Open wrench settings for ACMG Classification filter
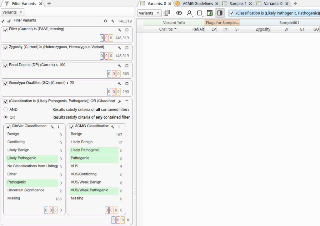This screenshot has height=226, width=320. (113, 127)
